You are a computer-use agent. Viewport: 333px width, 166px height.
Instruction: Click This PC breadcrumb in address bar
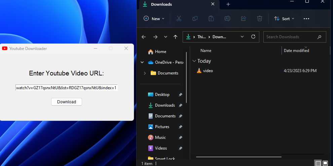(x=201, y=37)
